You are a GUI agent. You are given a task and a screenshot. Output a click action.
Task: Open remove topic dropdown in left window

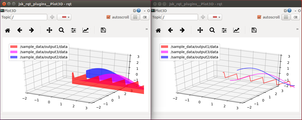64,17
